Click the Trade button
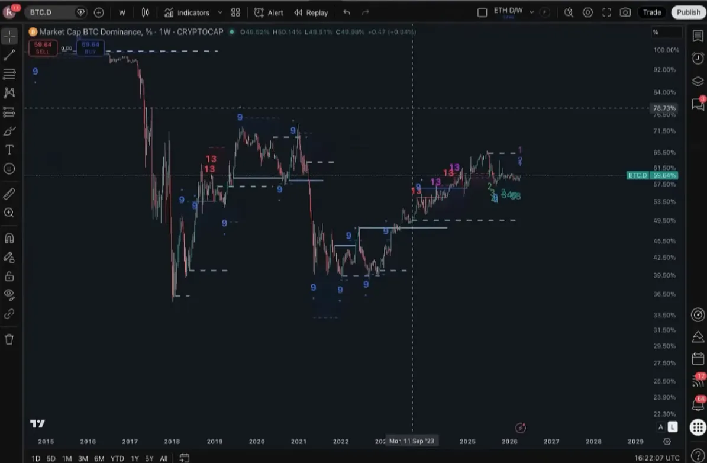The width and height of the screenshot is (707, 463). tap(652, 12)
